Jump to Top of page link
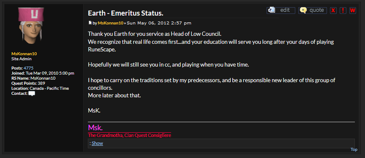The height and width of the screenshot is (158, 365). (354, 150)
